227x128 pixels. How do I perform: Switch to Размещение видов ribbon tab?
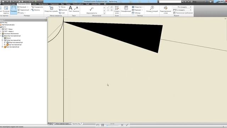(x=9, y=4)
